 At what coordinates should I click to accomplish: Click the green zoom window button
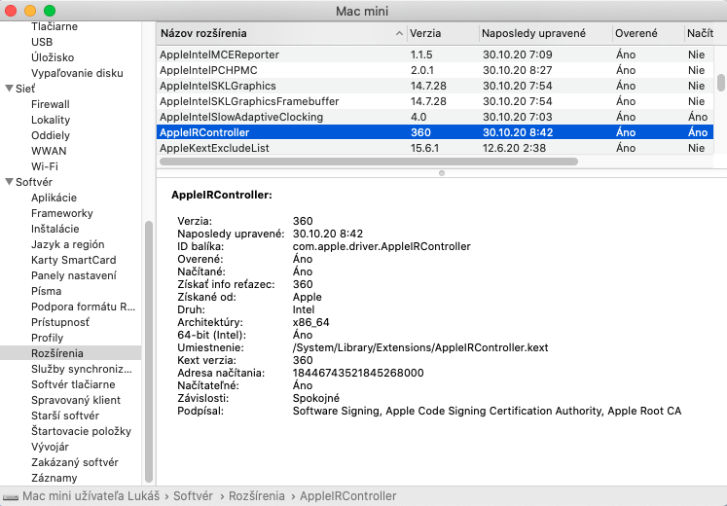(50, 11)
